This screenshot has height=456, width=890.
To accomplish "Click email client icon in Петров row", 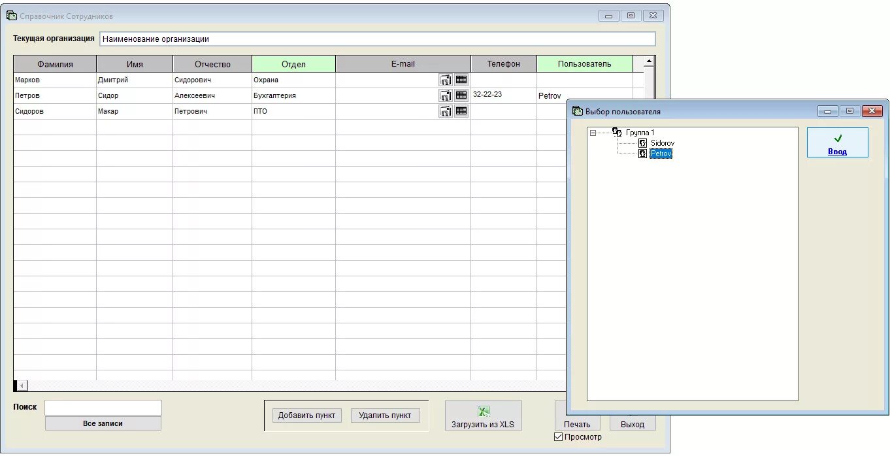I will 446,95.
